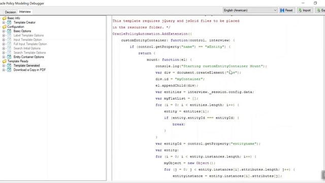Screen dimensions: 325x183
Task: Click the Search Initial Options screen icon
Action: click(x=9, y=48)
